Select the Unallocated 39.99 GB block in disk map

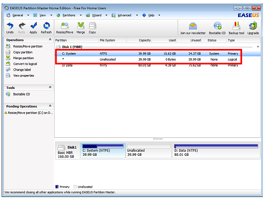(x=149, y=150)
